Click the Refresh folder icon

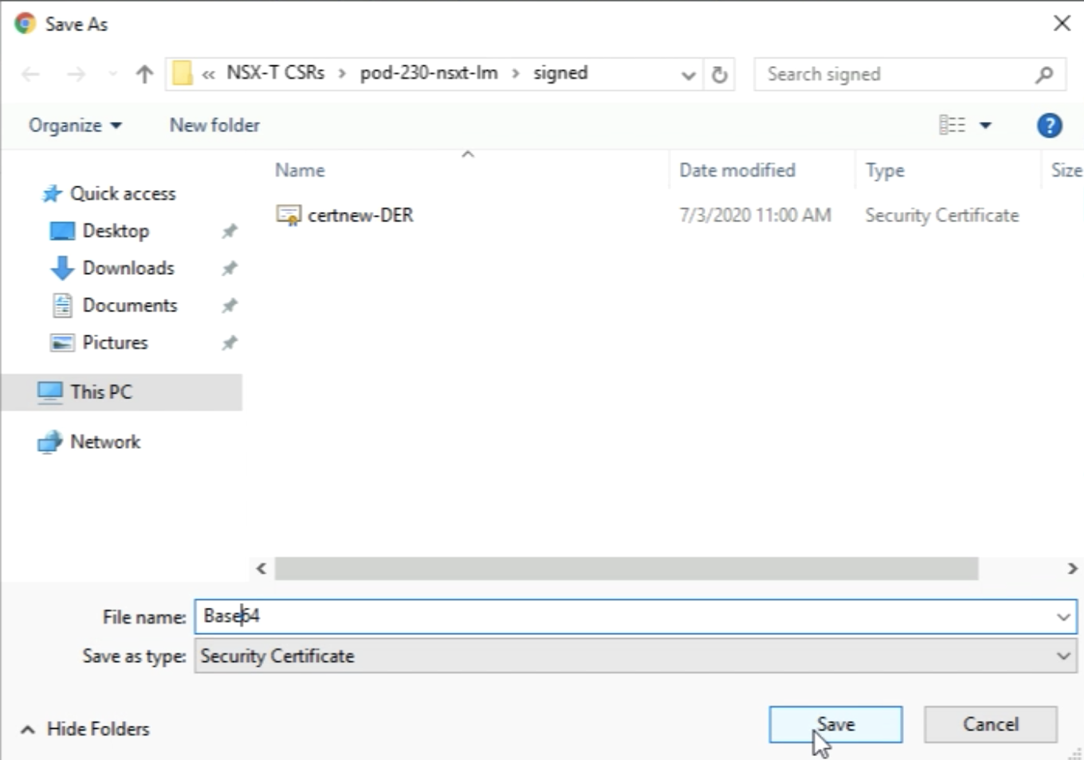click(x=719, y=75)
